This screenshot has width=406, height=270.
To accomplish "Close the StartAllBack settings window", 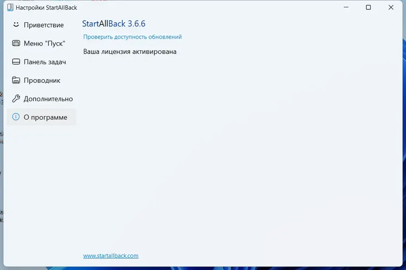I will click(391, 7).
